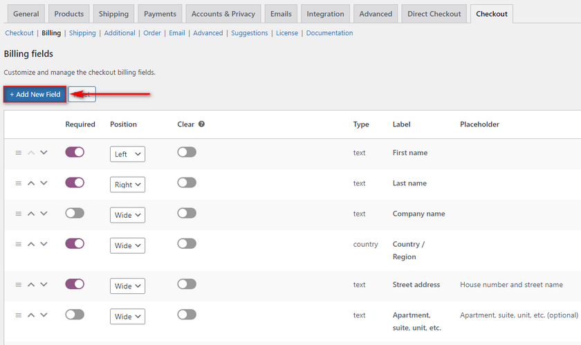Switch to the Products tab
Screen dimensions: 581x345
tap(69, 14)
